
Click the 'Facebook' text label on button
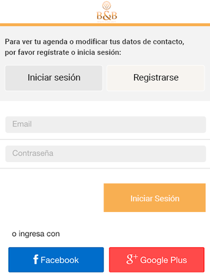[x=59, y=260]
